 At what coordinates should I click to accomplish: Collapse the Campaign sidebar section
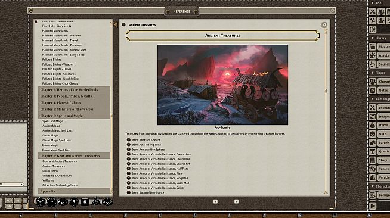(372, 99)
